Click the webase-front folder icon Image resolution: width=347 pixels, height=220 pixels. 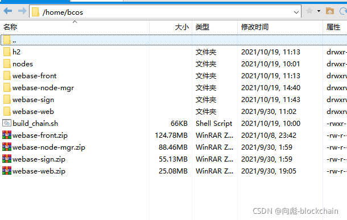[7, 75]
